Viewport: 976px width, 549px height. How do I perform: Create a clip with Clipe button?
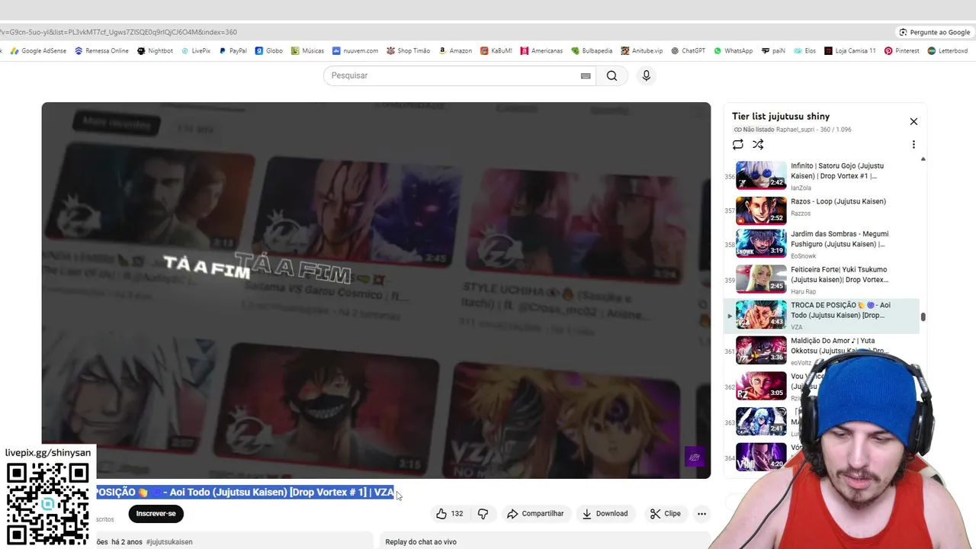tap(665, 514)
